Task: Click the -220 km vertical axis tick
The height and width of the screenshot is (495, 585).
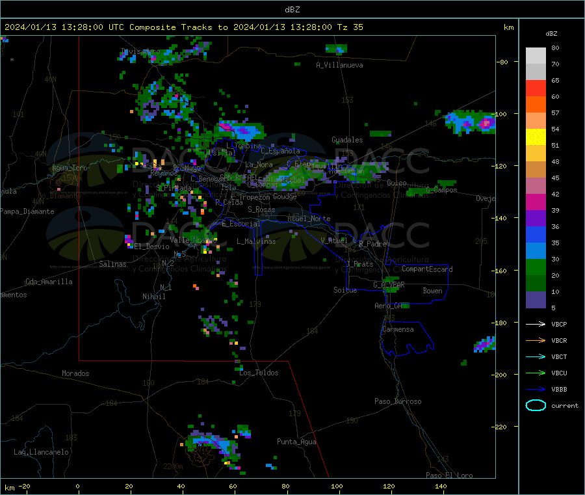Action: coord(500,427)
